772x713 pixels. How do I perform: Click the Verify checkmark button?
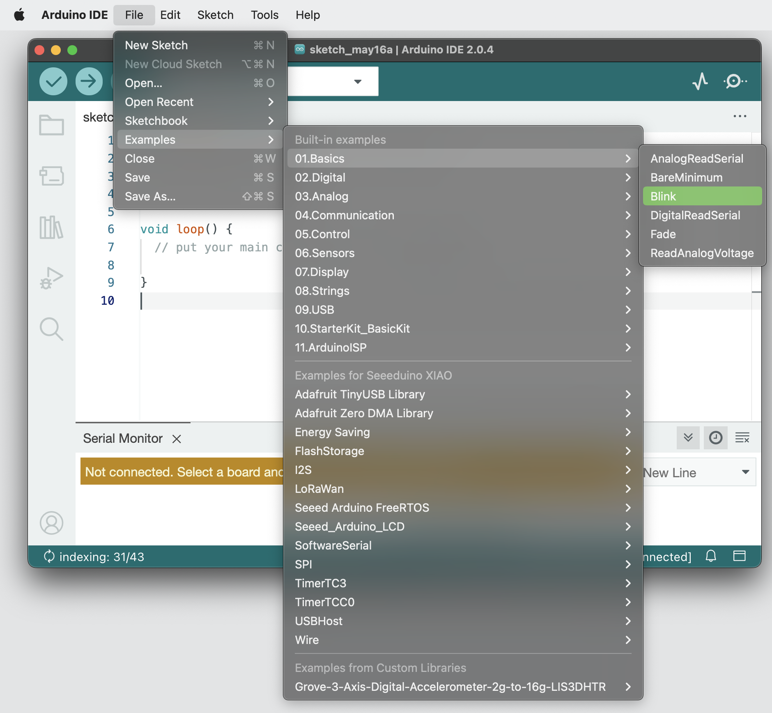coord(53,81)
